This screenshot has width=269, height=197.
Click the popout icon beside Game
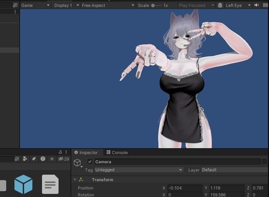click(x=15, y=5)
